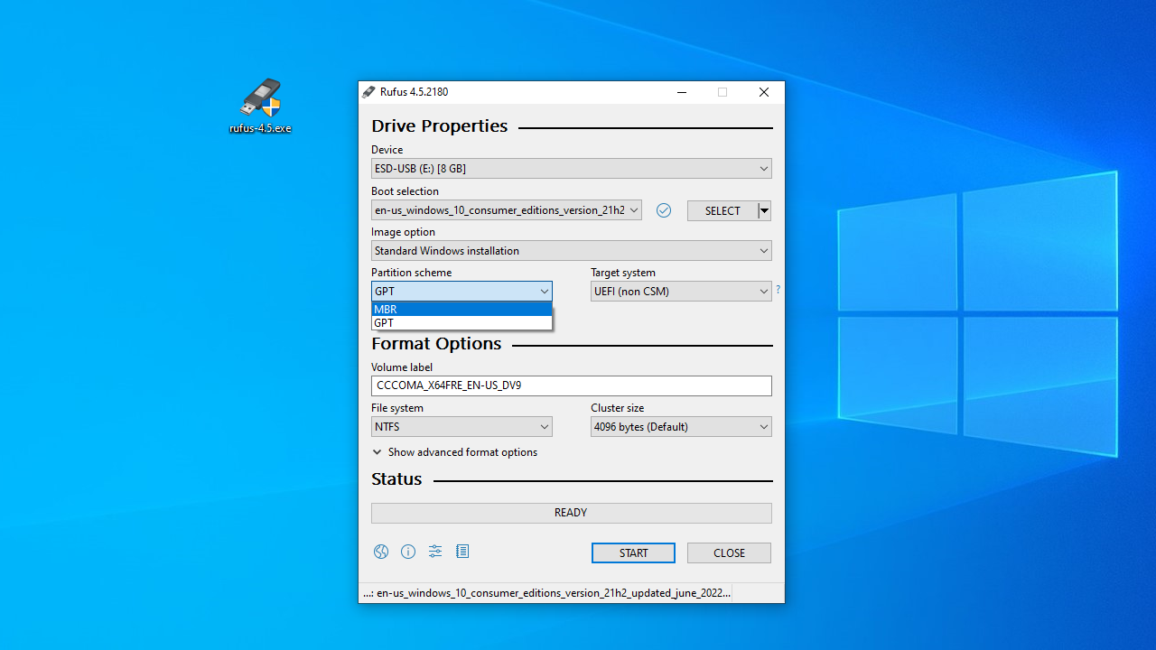Screen dimensions: 1156x650
Task: Choose GPT from partition scheme list
Action: coord(461,323)
